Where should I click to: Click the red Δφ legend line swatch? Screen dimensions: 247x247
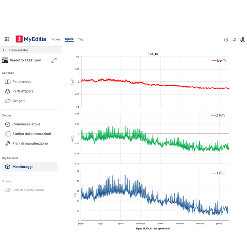tap(213, 61)
